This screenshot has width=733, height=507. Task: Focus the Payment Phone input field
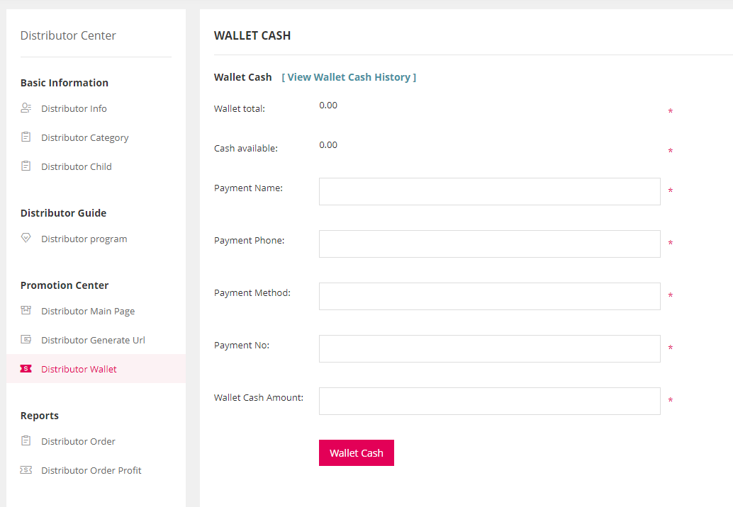[x=489, y=244]
